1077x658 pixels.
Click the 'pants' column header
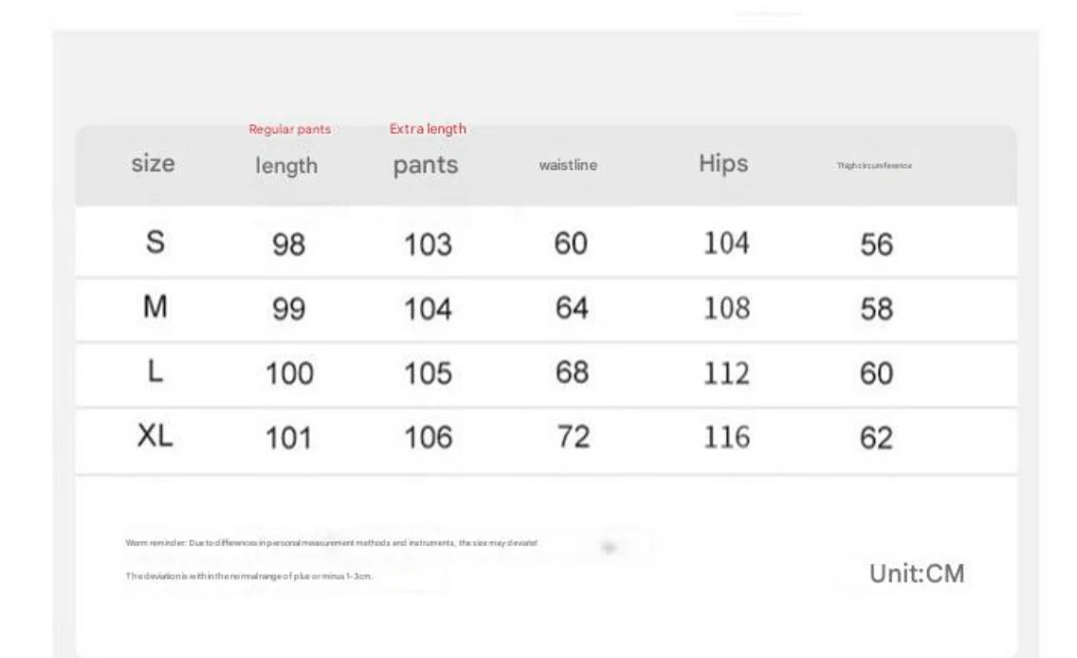425,166
